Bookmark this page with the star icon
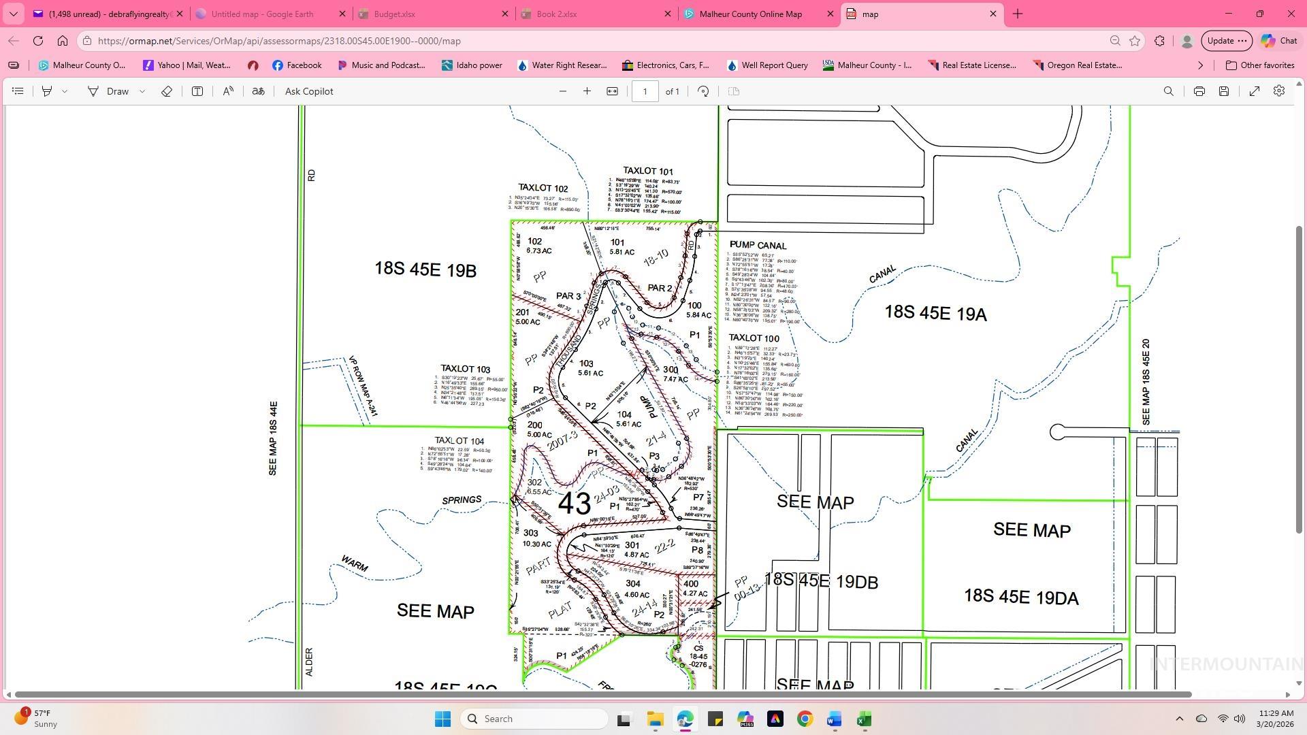The width and height of the screenshot is (1307, 735). pyautogui.click(x=1134, y=41)
